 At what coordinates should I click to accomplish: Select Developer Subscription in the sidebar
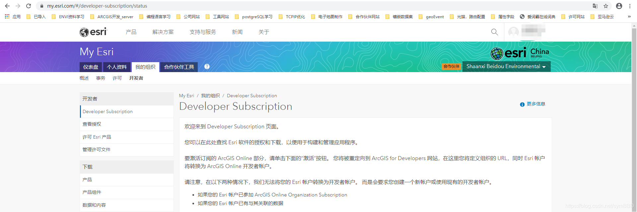(127, 111)
